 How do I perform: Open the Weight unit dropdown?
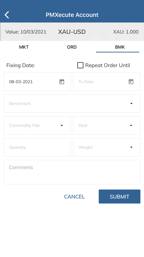[x=107, y=147]
